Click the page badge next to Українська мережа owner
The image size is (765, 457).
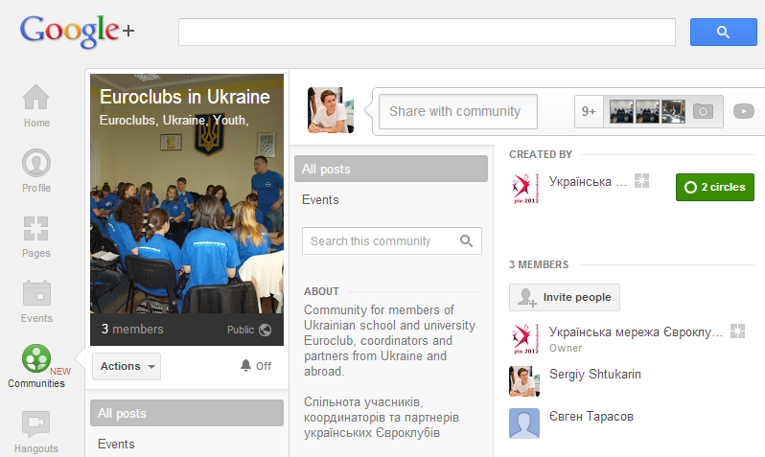737,331
